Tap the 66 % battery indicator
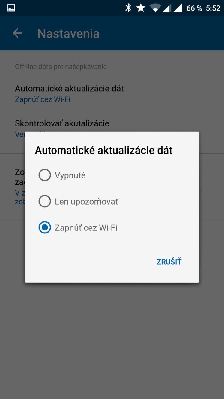The height and width of the screenshot is (399, 224). pos(194,8)
